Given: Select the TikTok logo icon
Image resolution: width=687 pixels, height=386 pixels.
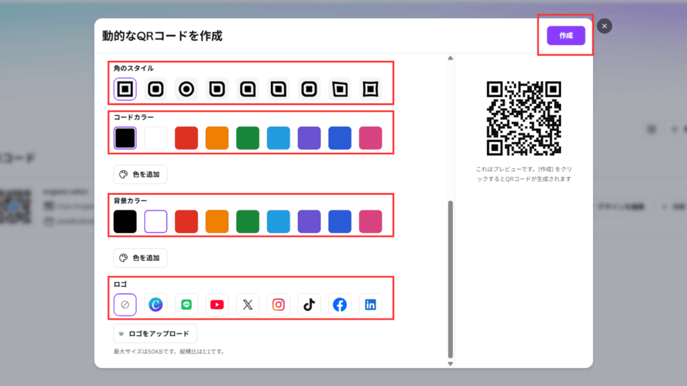Looking at the screenshot, I should point(309,305).
